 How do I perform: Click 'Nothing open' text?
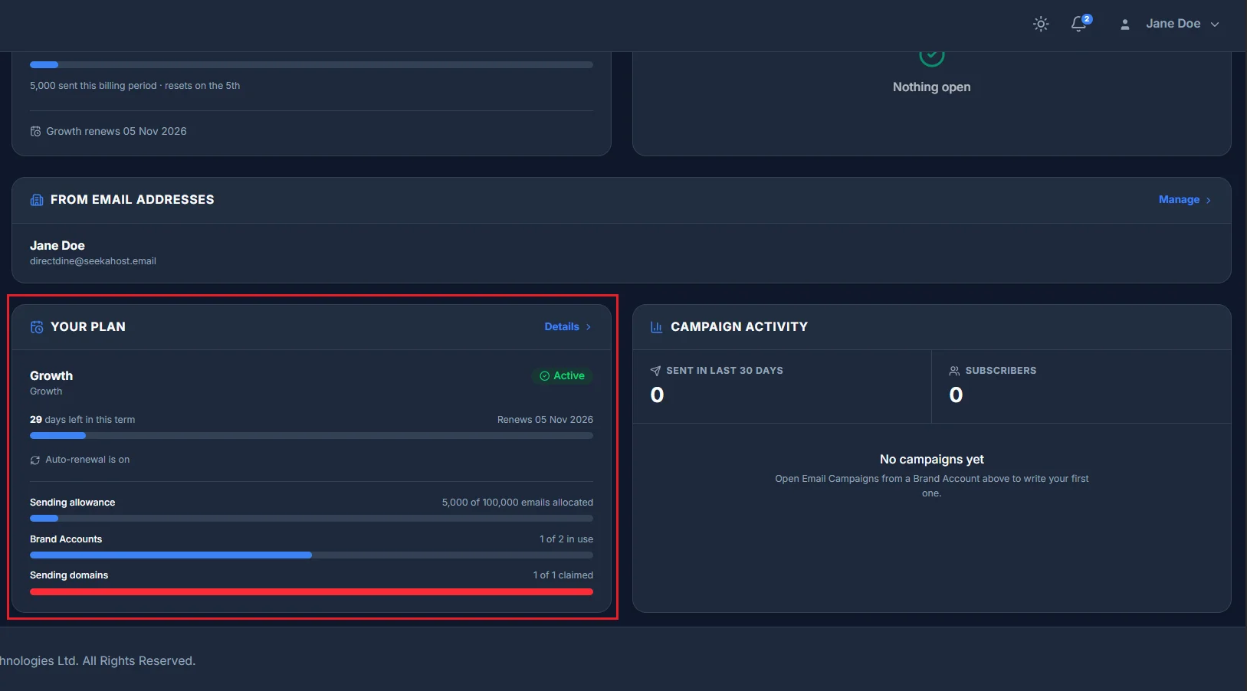pyautogui.click(x=932, y=87)
